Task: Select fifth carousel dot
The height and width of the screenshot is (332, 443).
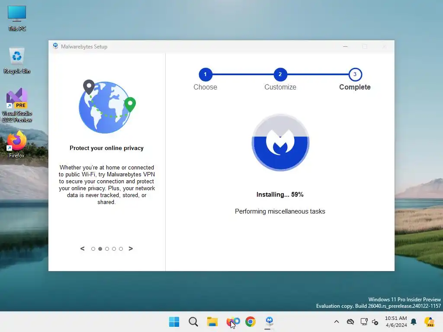Action: coord(121,249)
